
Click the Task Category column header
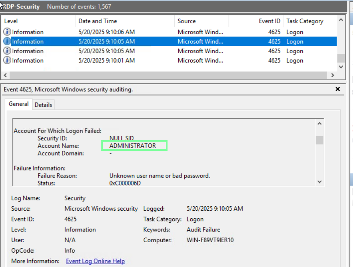point(305,21)
